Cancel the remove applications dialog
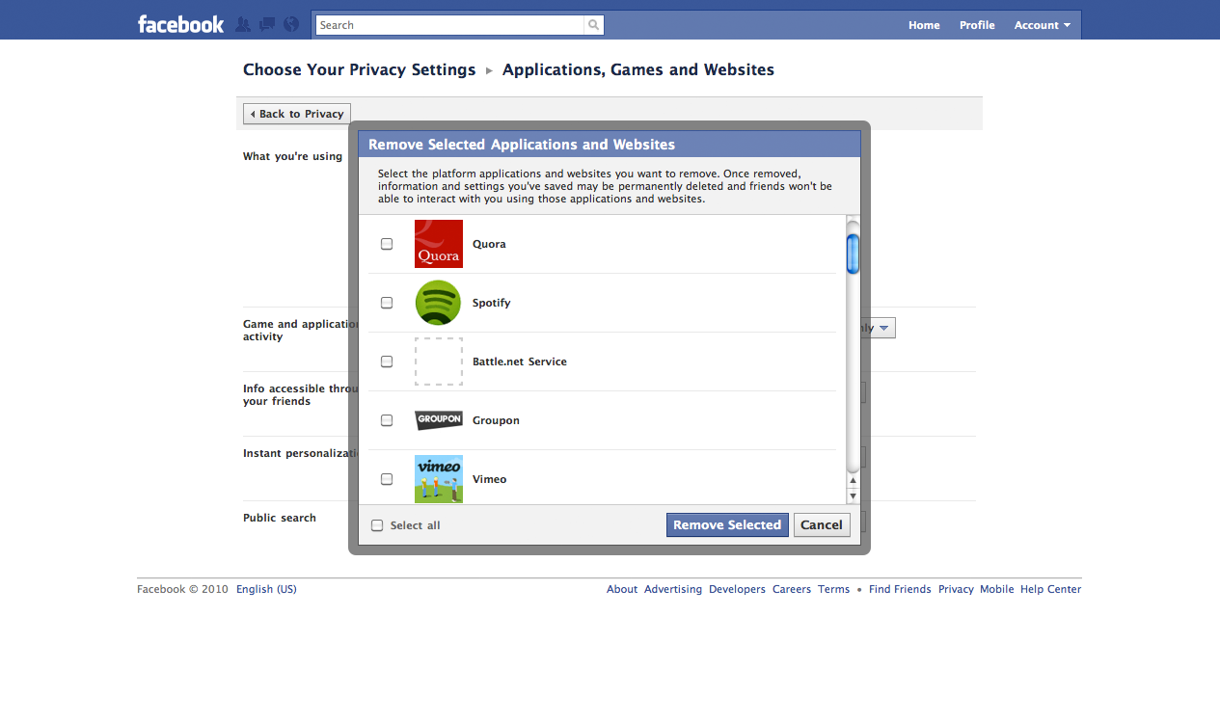The height and width of the screenshot is (723, 1220). click(822, 525)
